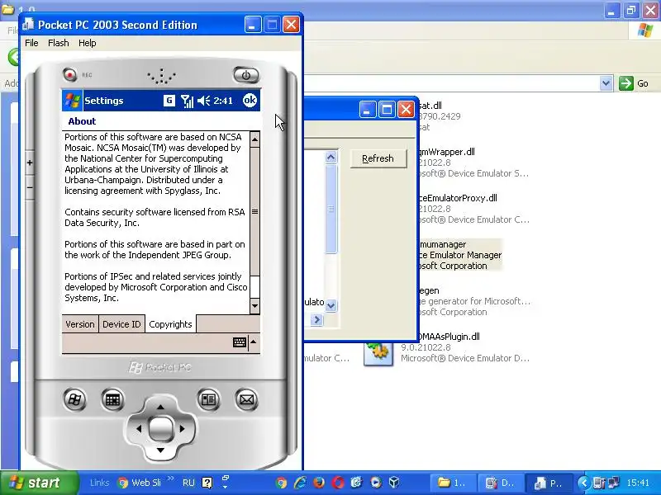Select the DMAAsPlugin.dll file icon

[378, 353]
